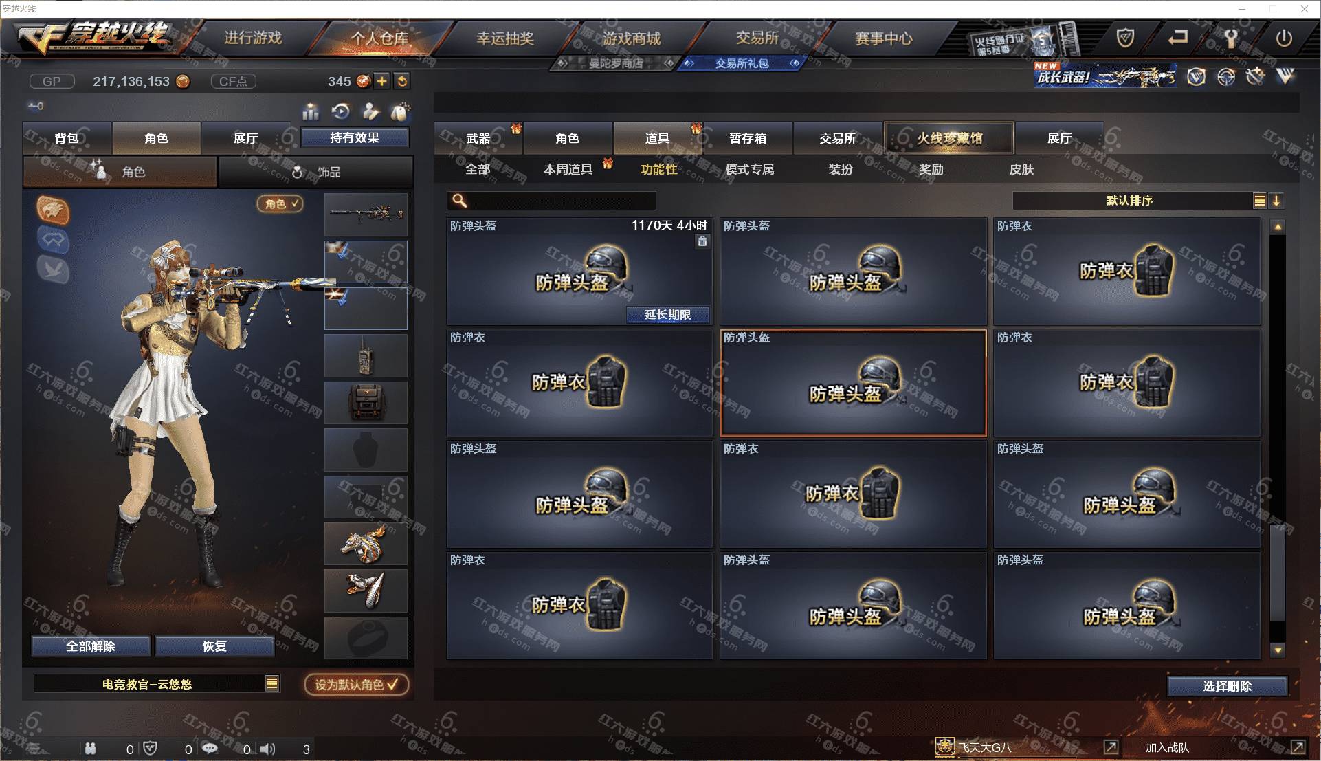Click the power icon in top bar
Screen dimensions: 1321x761
pyautogui.click(x=1284, y=38)
